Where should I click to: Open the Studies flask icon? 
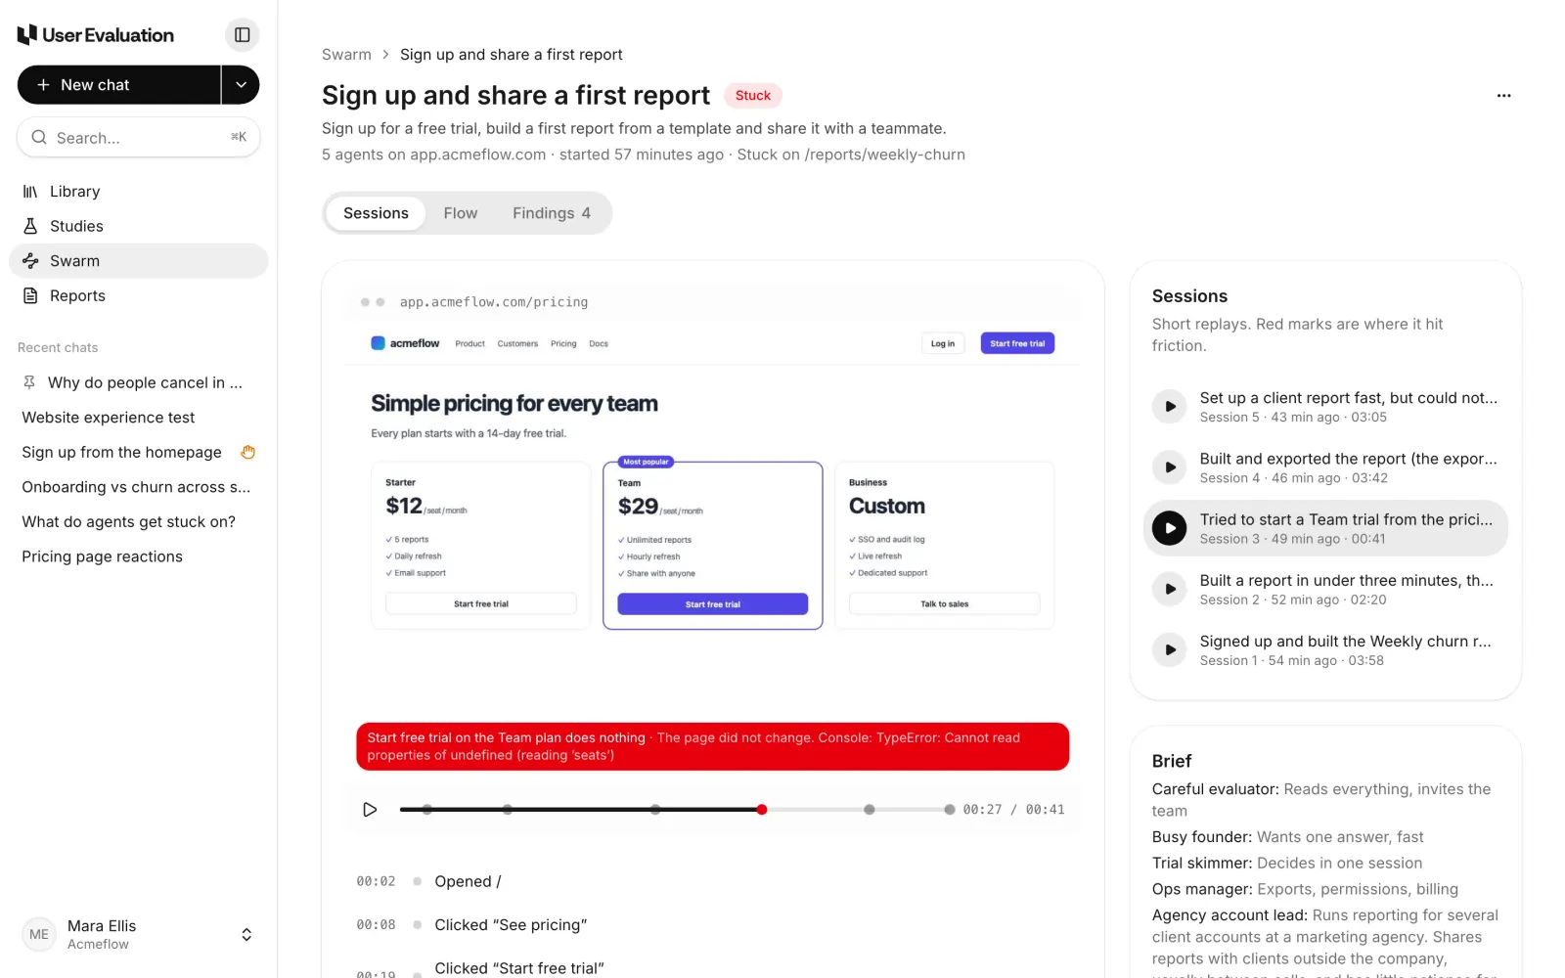coord(30,226)
